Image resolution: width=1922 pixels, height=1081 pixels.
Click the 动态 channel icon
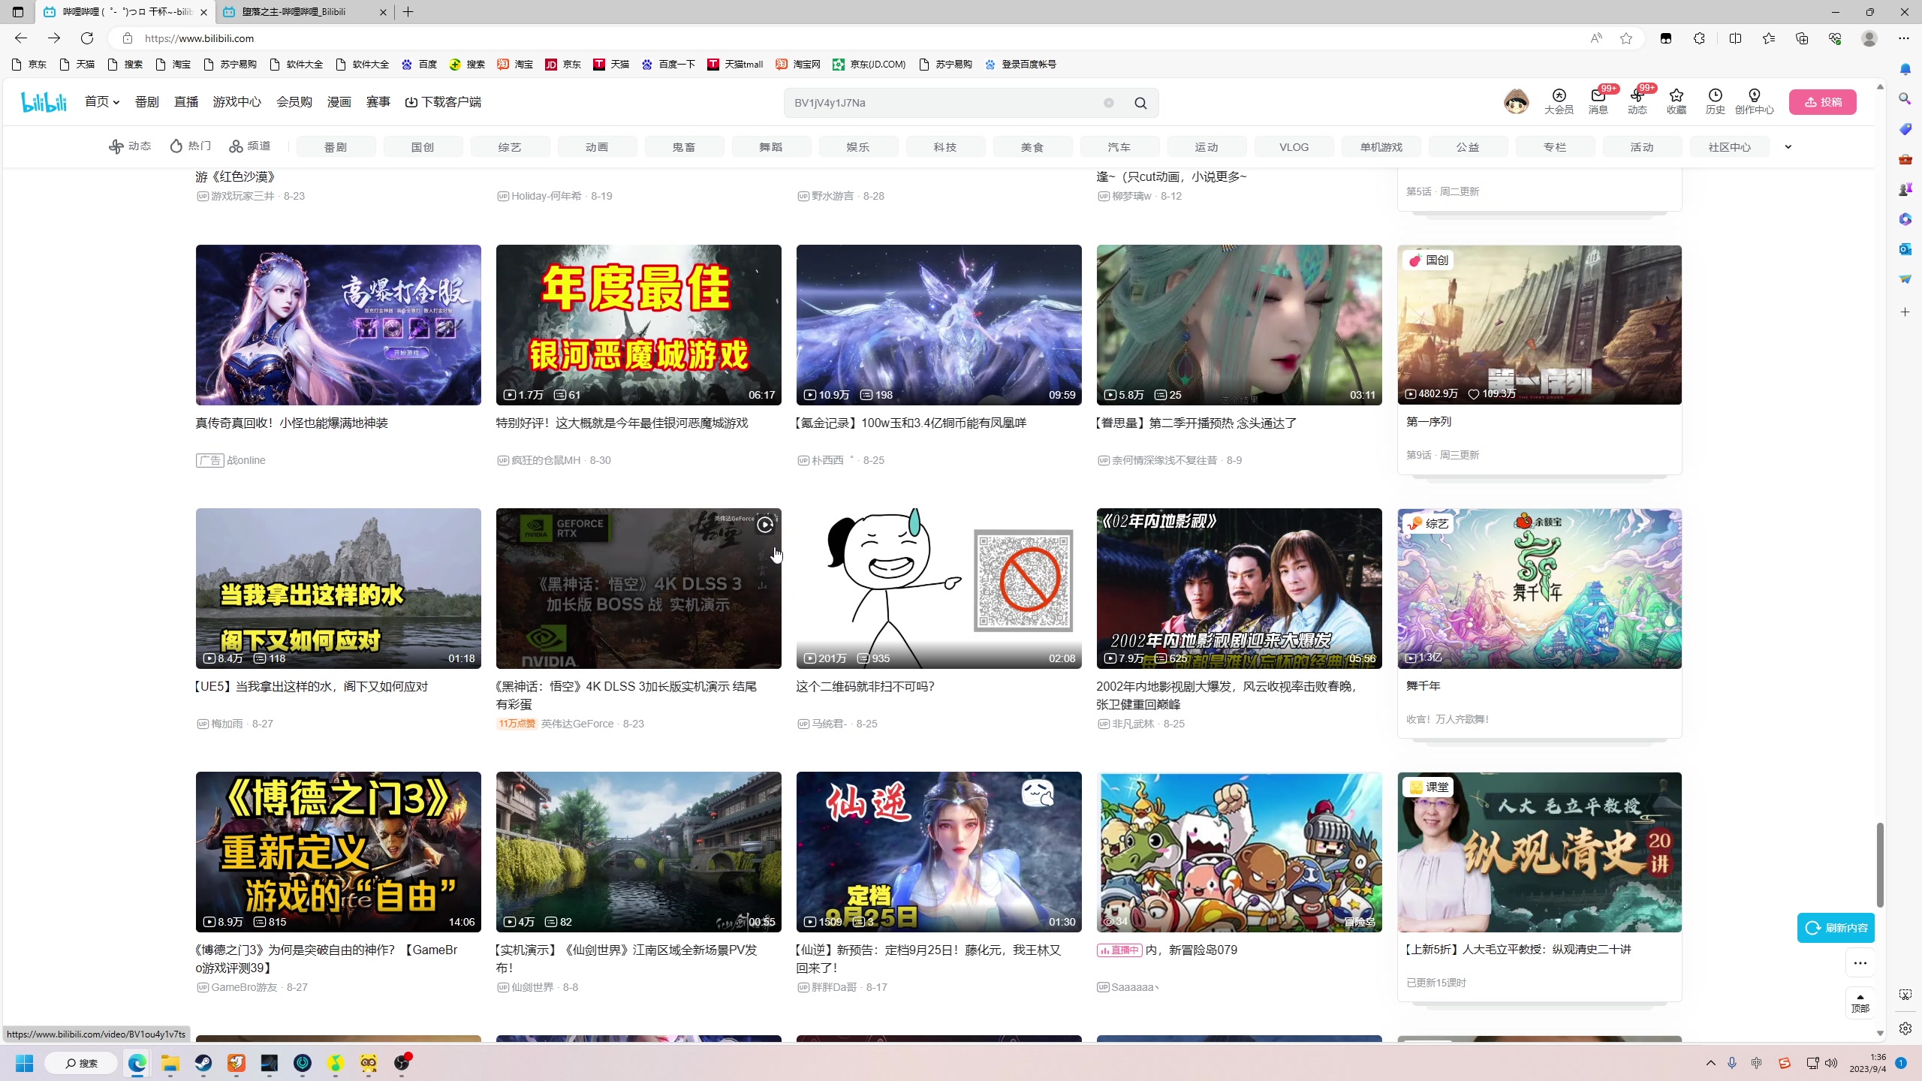[129, 146]
